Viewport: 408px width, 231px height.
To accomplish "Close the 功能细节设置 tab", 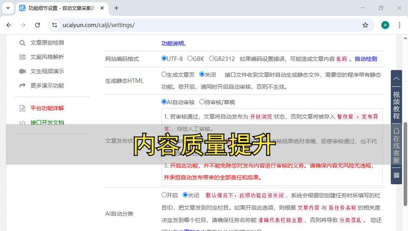I will coord(102,8).
